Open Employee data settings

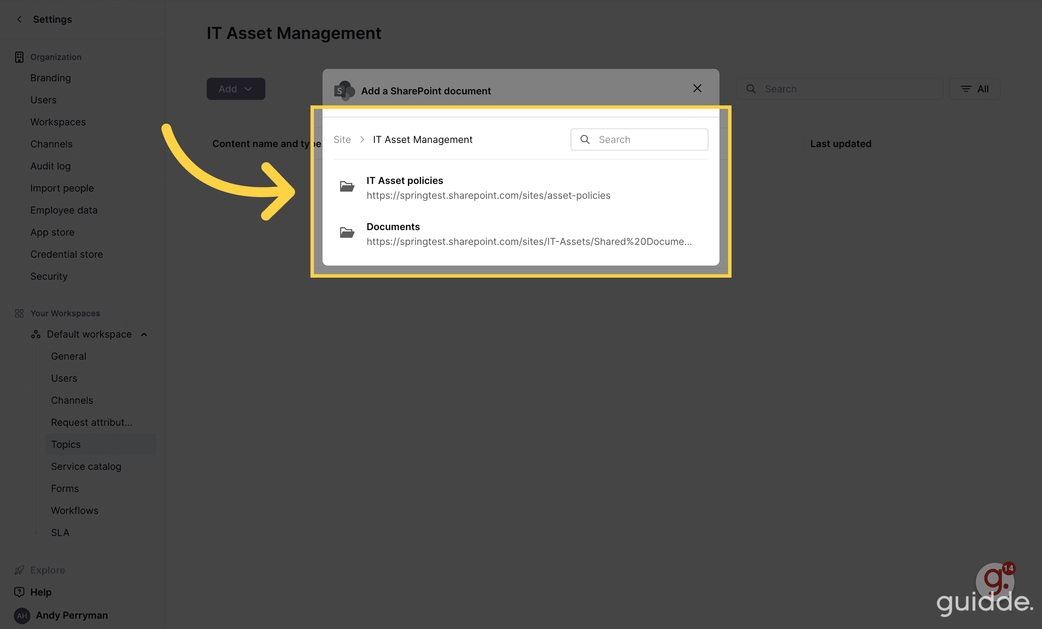(x=64, y=210)
